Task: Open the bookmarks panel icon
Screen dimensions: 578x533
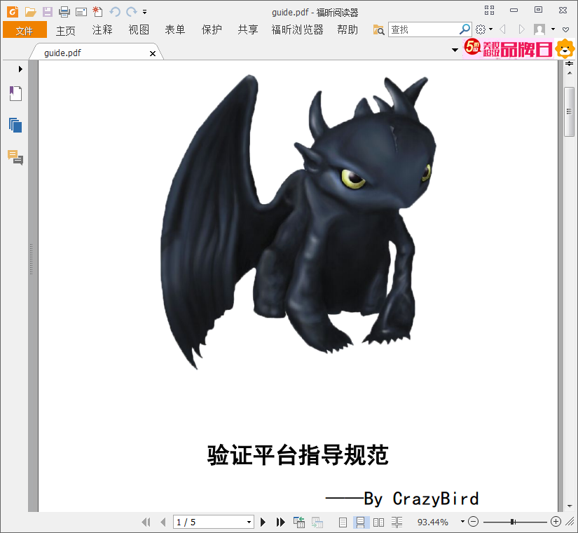Action: tap(15, 93)
